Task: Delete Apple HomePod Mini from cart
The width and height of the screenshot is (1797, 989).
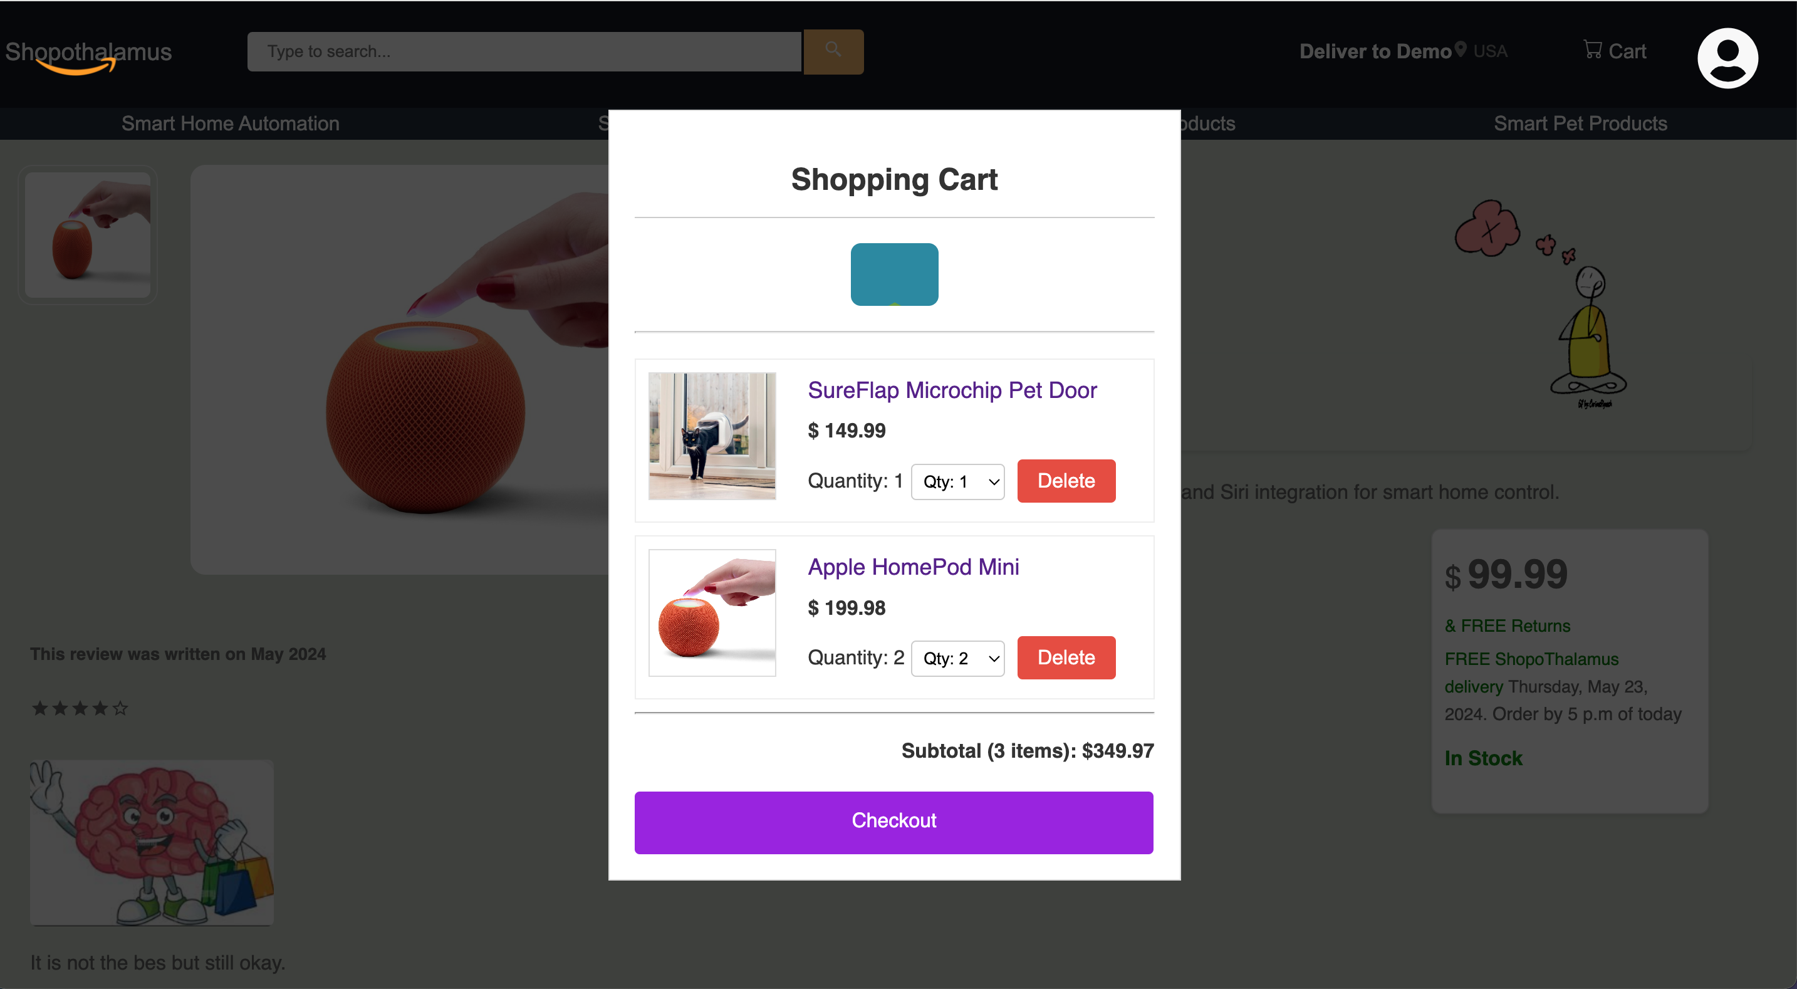Action: (1065, 657)
